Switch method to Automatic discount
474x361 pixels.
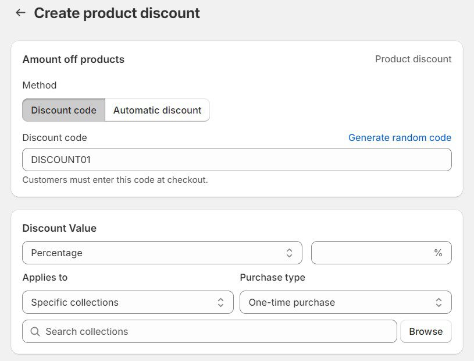(x=157, y=110)
